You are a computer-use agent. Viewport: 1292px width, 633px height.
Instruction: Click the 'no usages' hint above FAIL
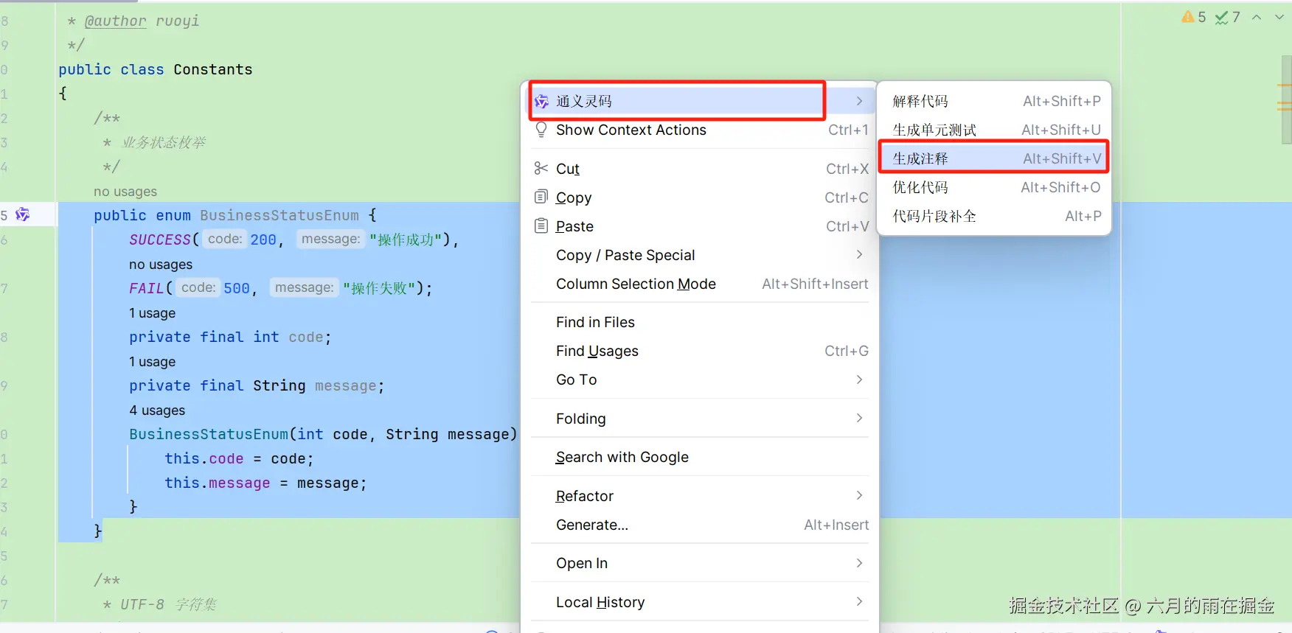tap(161, 265)
